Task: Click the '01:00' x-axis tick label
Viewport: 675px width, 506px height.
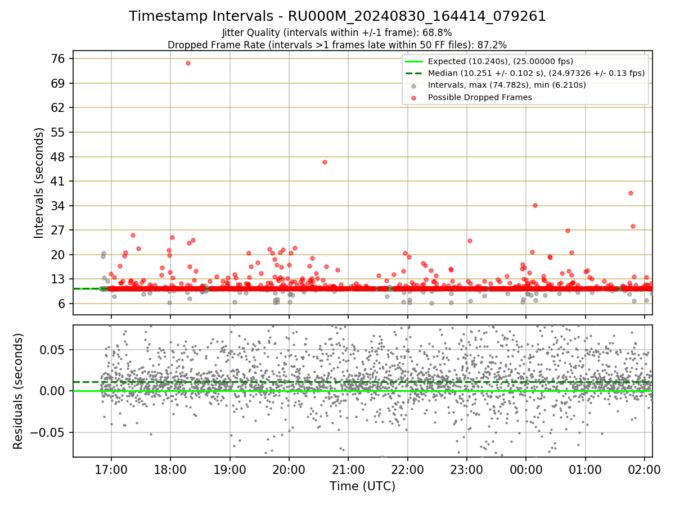Action: coord(586,469)
